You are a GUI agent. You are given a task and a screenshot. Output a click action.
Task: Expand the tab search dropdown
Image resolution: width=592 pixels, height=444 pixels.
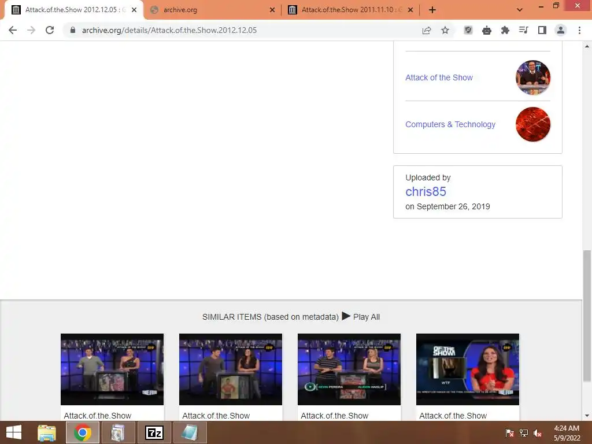pyautogui.click(x=520, y=10)
